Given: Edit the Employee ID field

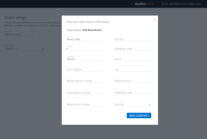Looking at the screenshot, I should pyautogui.click(x=85, y=59).
